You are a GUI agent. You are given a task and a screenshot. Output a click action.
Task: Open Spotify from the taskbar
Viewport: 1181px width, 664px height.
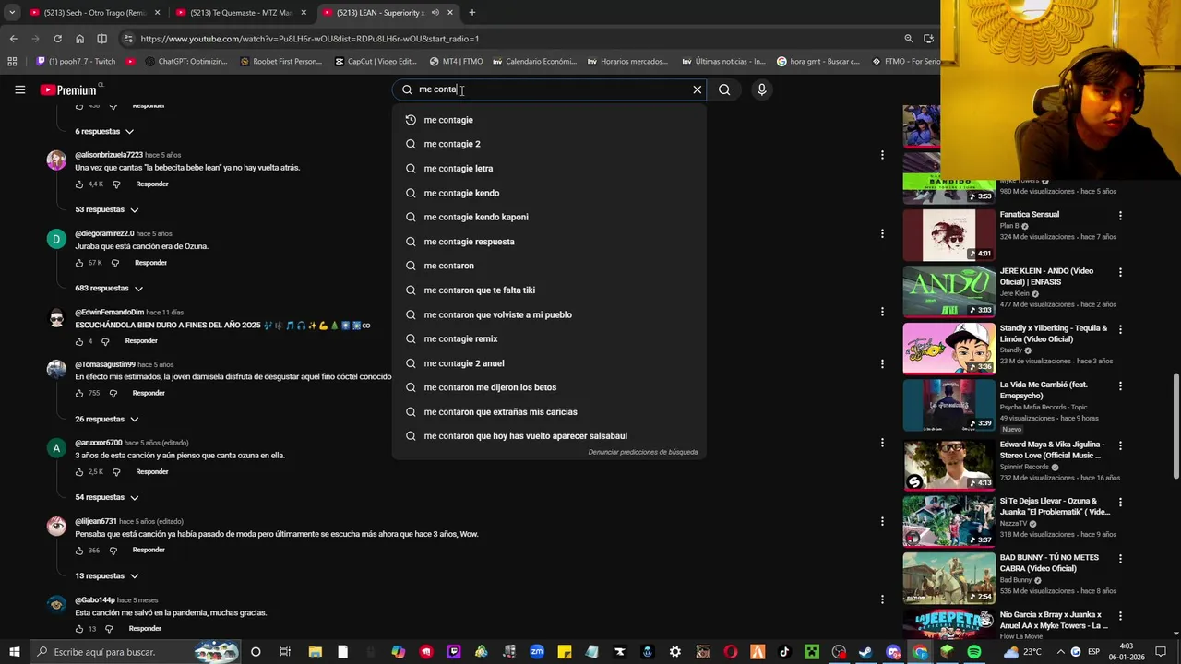click(974, 652)
